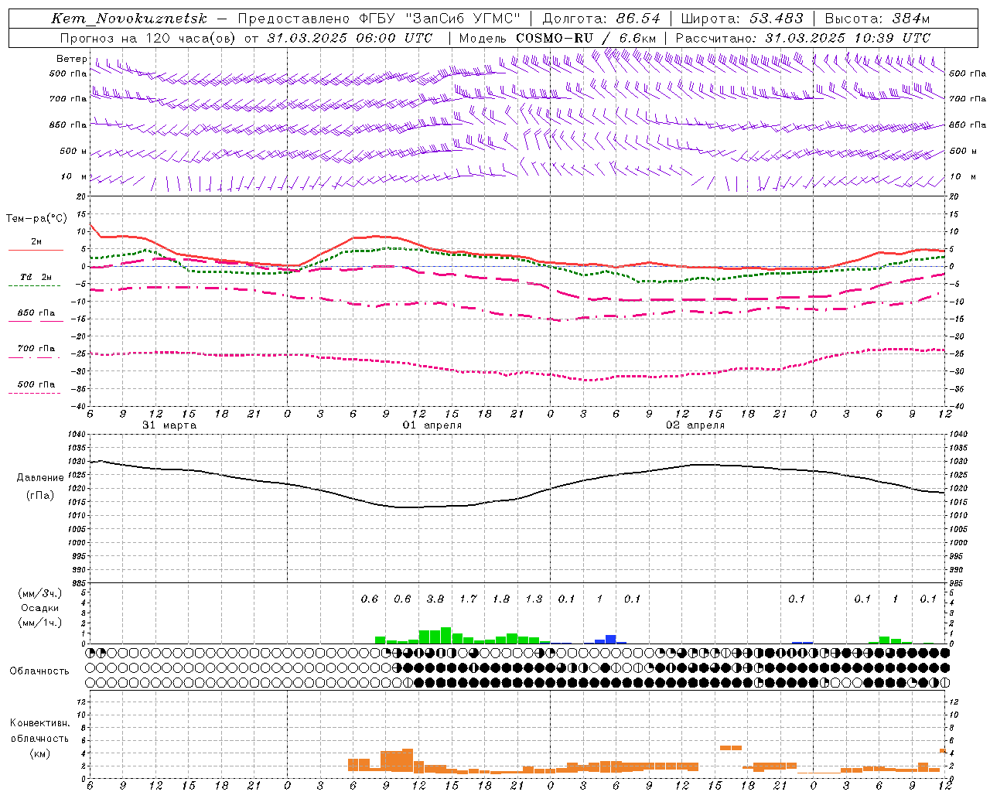Click the Облачность cloud cover label
The width and height of the screenshot is (990, 792).
pos(39,671)
